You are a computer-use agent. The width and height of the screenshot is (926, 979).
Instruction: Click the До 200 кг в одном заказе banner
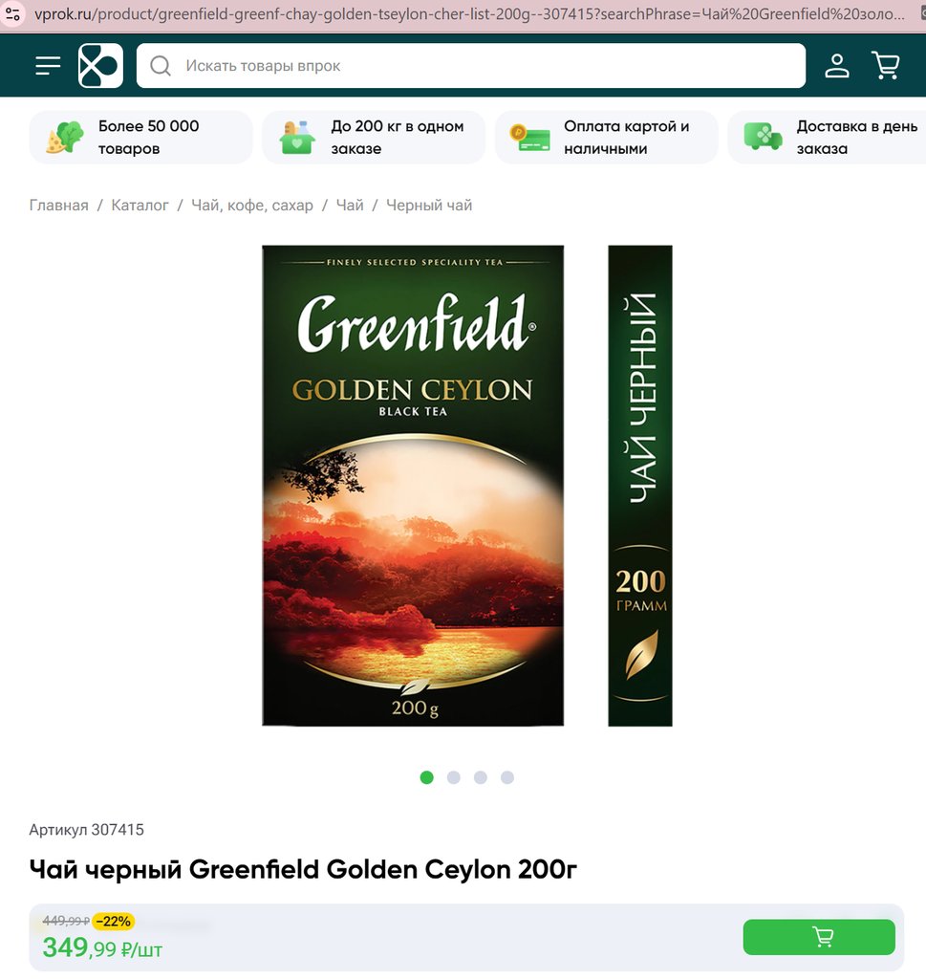374,138
